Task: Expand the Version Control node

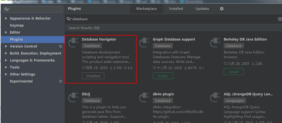Action: pos(6,46)
